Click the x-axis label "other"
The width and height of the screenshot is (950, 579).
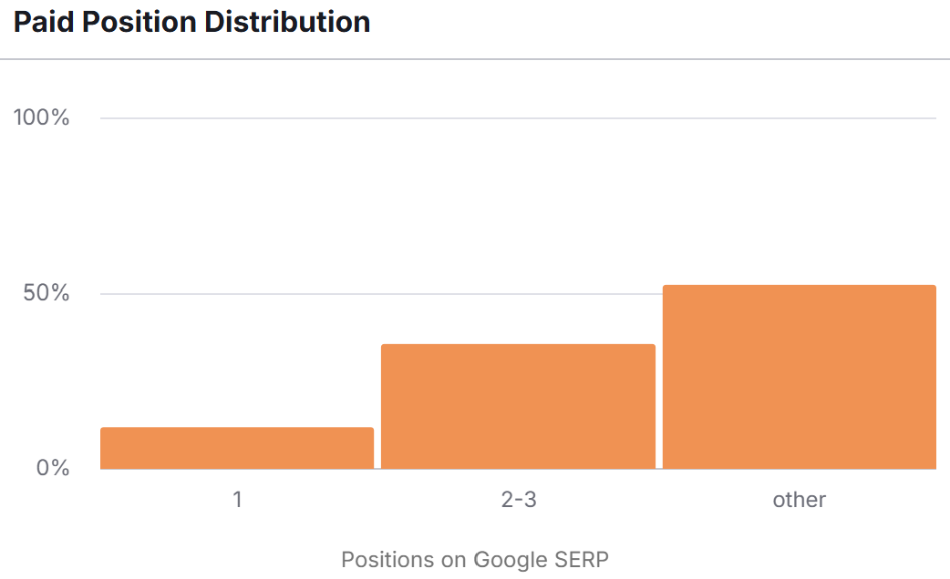click(x=800, y=500)
